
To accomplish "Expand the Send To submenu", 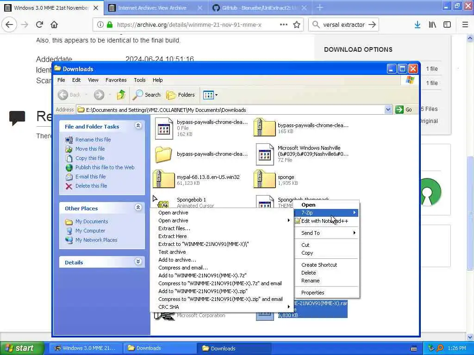I will 327,233.
